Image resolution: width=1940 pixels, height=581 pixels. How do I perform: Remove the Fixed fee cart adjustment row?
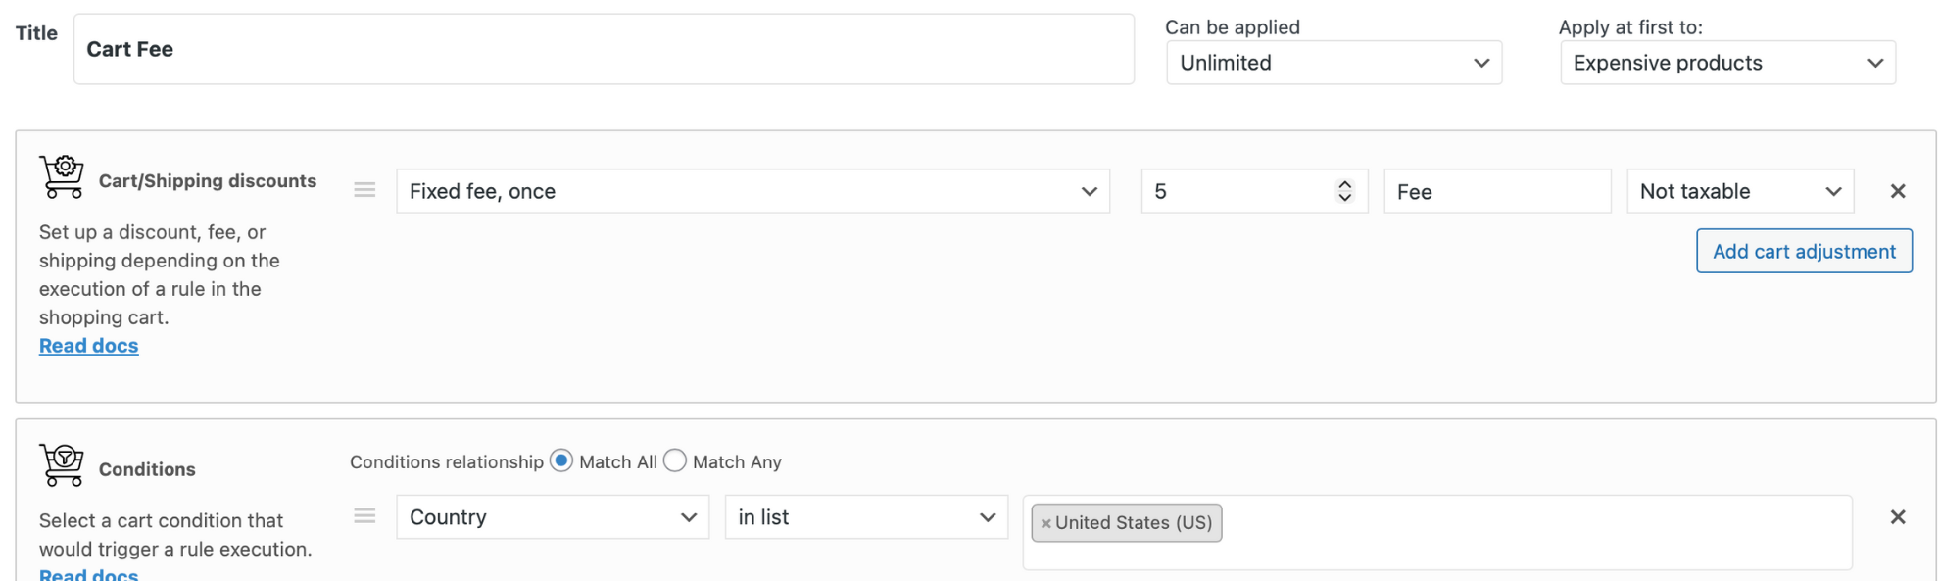coord(1897,191)
